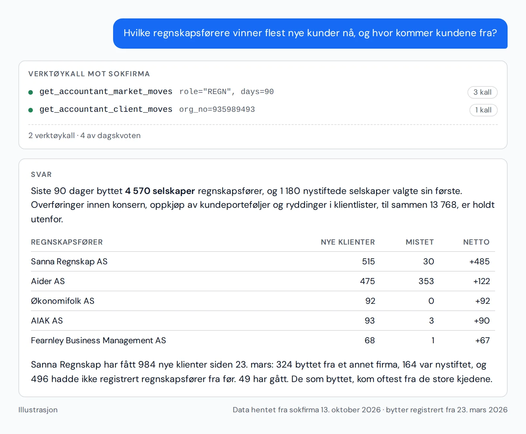Select the "Aider AS" row name

tap(48, 281)
